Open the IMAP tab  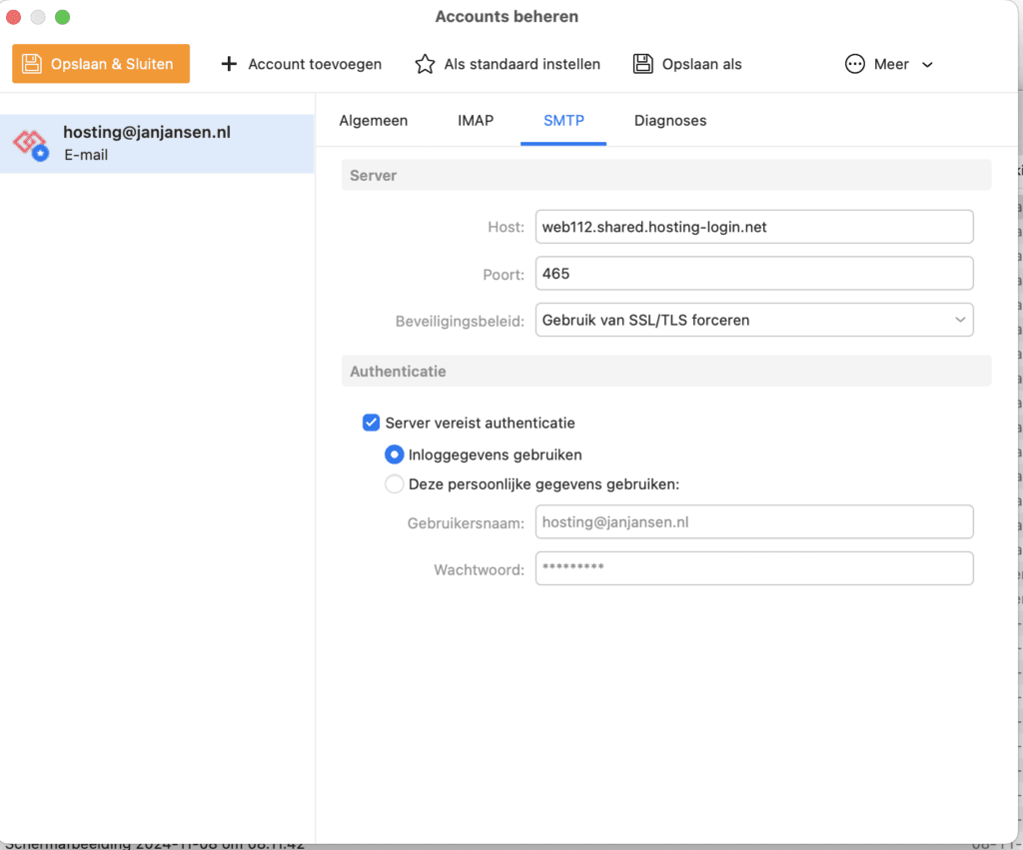(476, 120)
